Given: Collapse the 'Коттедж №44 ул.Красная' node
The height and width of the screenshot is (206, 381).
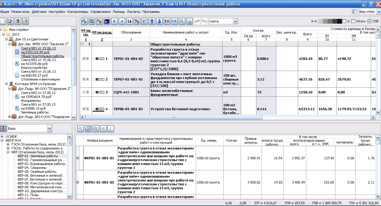Looking at the screenshot, I should coord(7,84).
